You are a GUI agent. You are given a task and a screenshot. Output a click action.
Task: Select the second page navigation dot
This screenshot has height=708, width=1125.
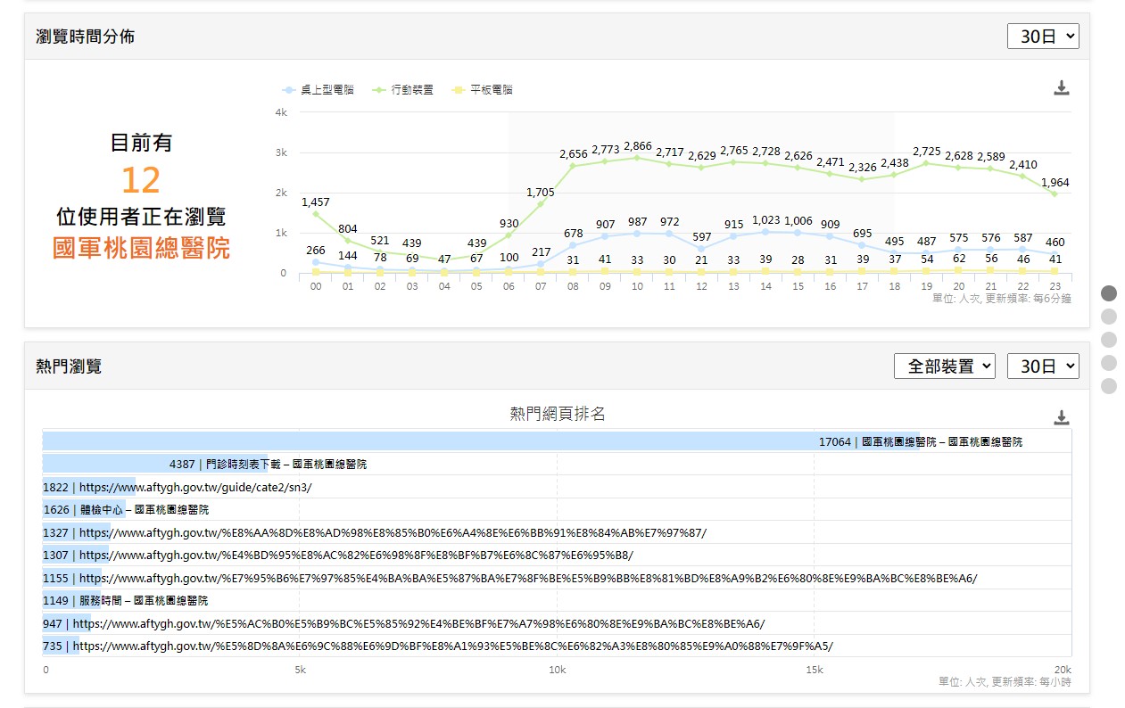coord(1109,317)
